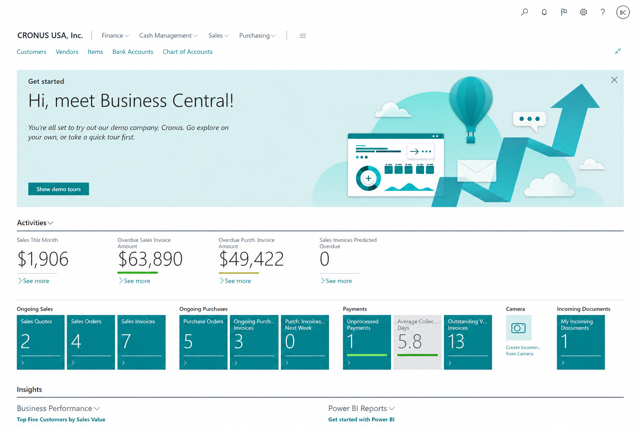Image resolution: width=641 pixels, height=427 pixels.
Task: Open the hamburger more-menu icon
Action: [303, 36]
